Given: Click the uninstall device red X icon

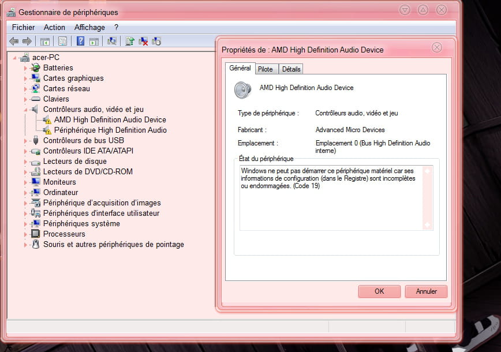Looking at the screenshot, I should coord(143,41).
